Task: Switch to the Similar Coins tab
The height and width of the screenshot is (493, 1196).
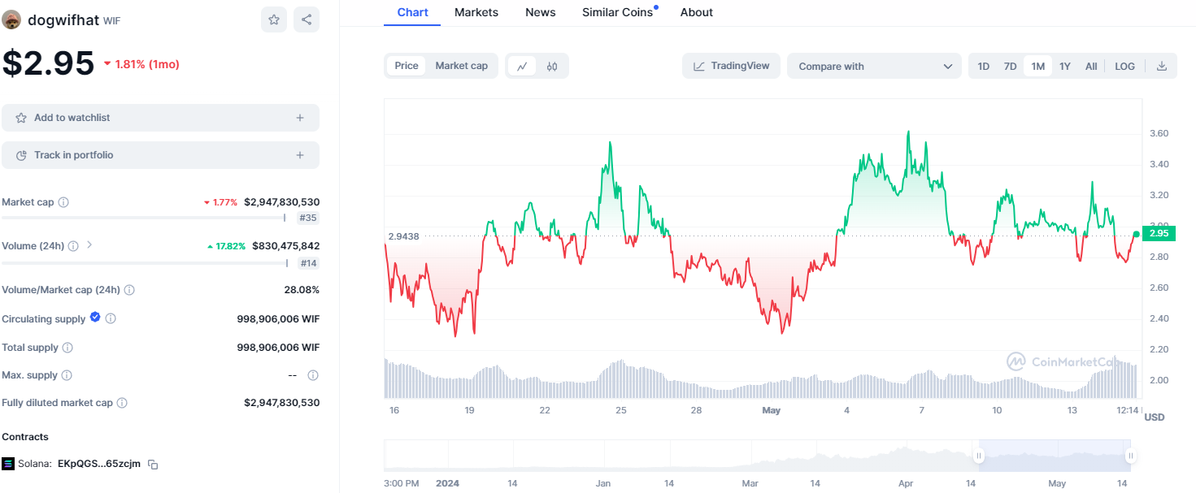Action: click(617, 12)
